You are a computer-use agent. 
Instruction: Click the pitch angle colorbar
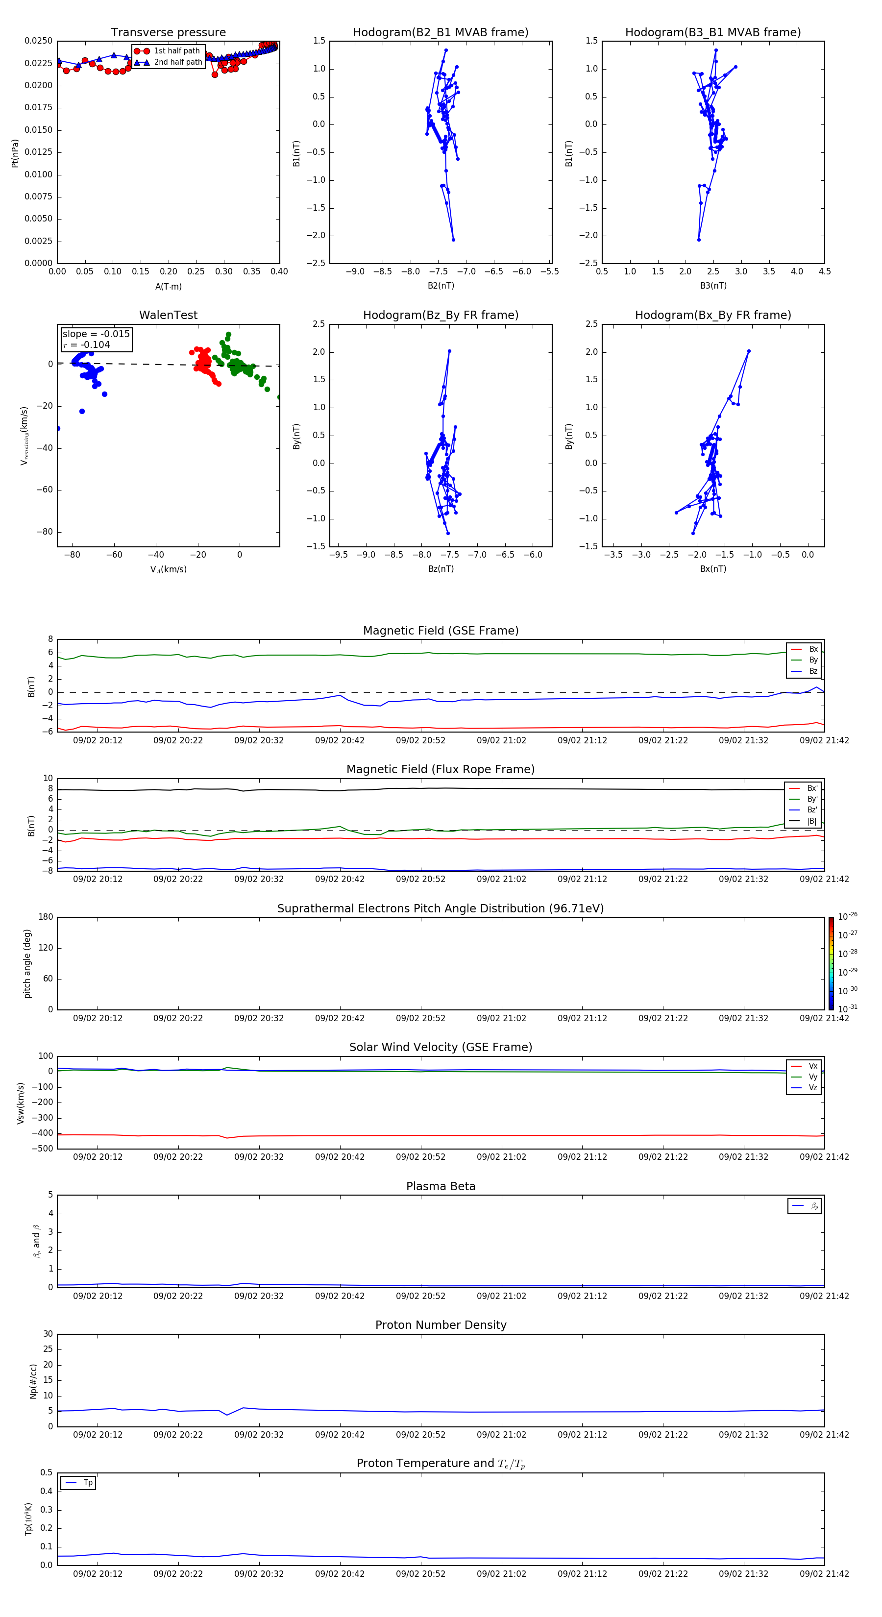(831, 963)
